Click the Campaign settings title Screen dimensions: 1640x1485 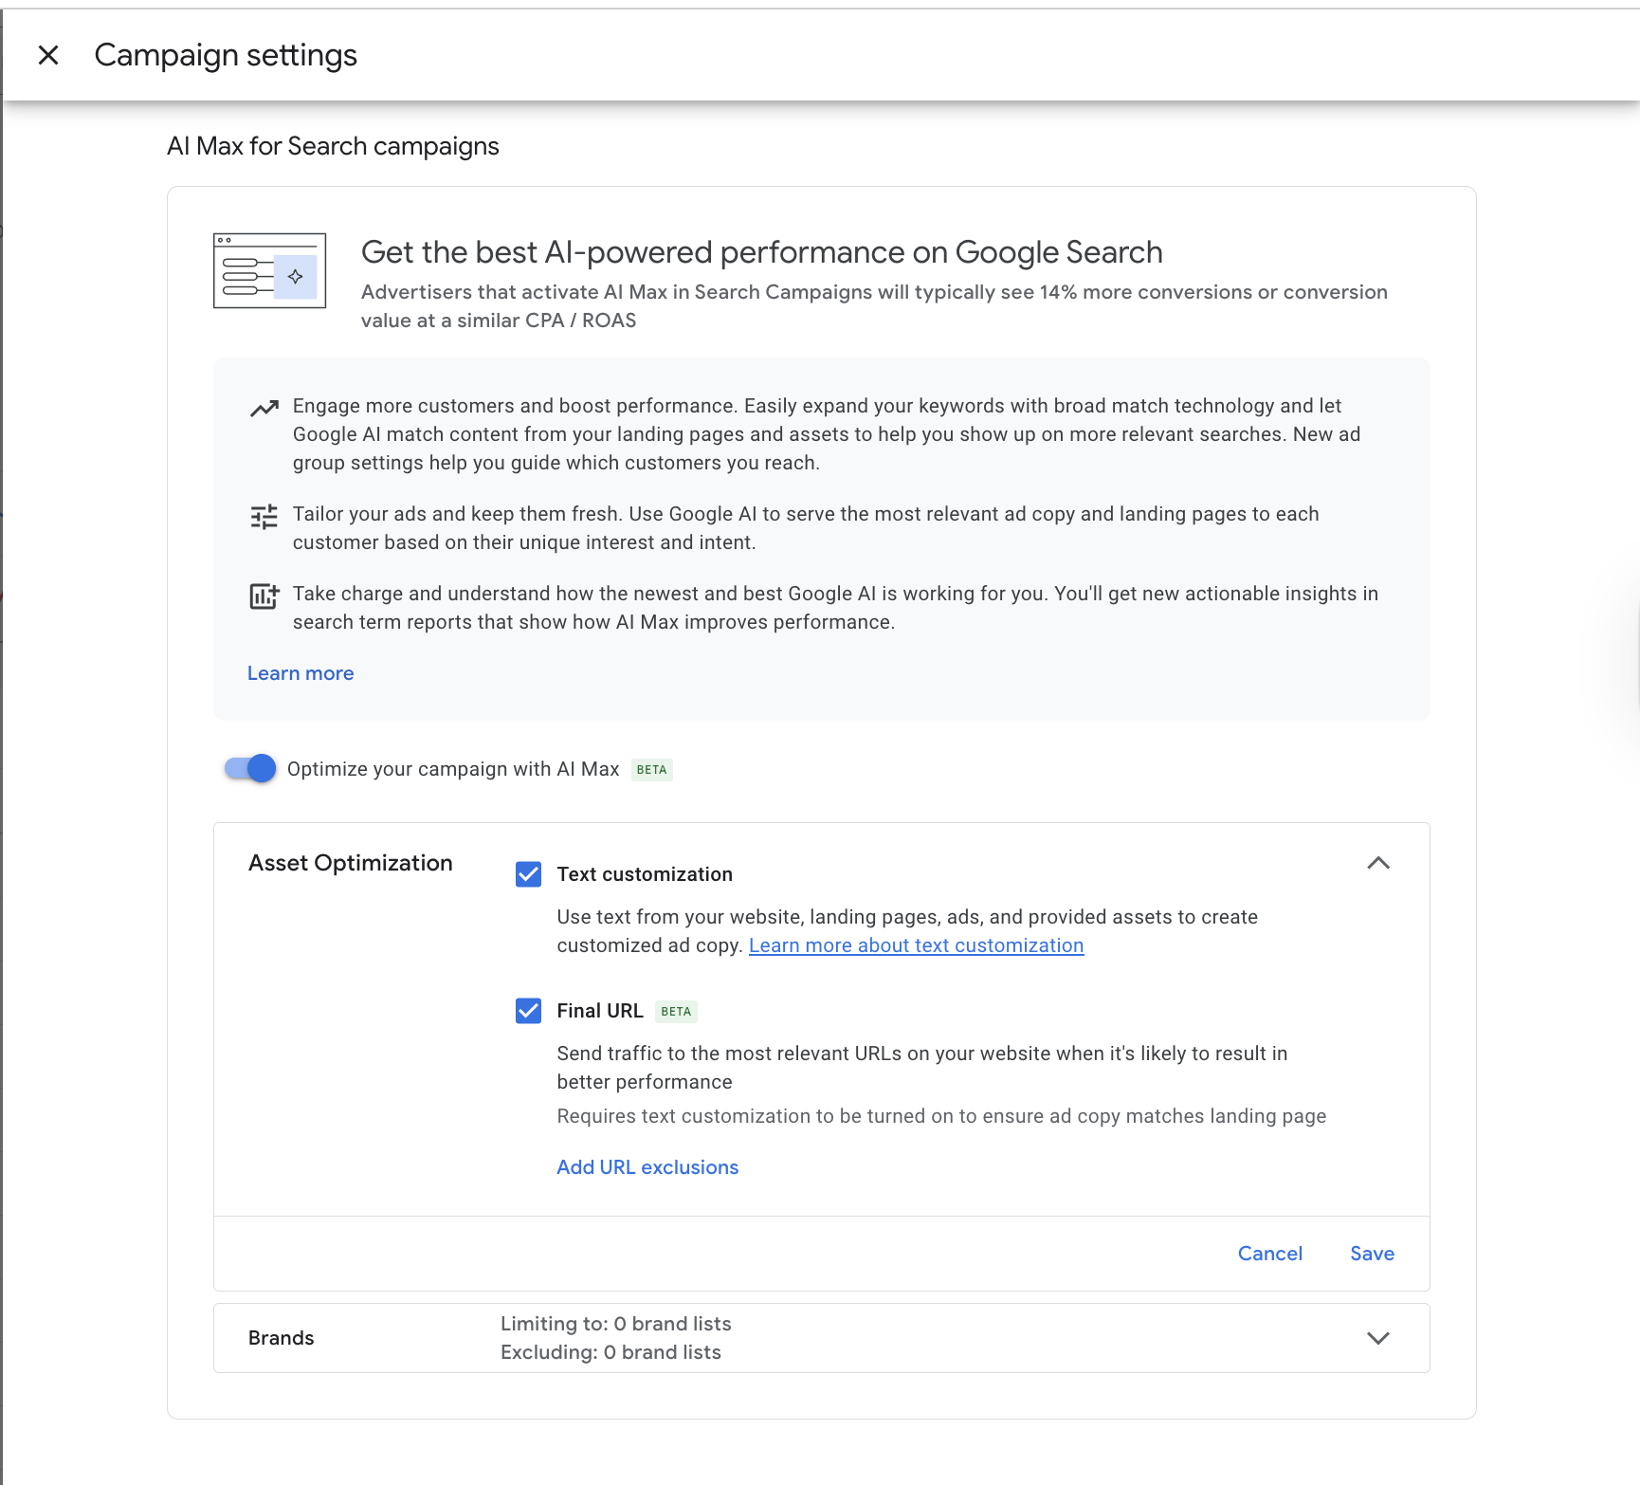click(x=226, y=55)
